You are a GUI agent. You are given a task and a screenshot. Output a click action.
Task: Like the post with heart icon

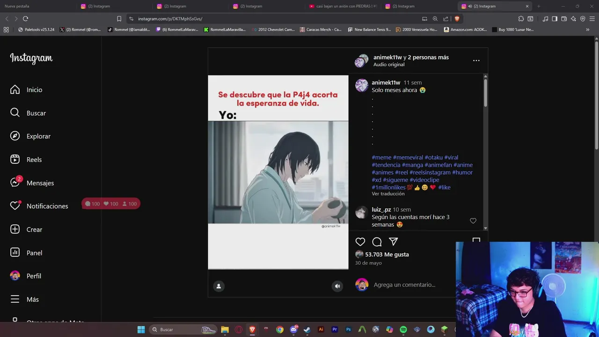coord(360,242)
